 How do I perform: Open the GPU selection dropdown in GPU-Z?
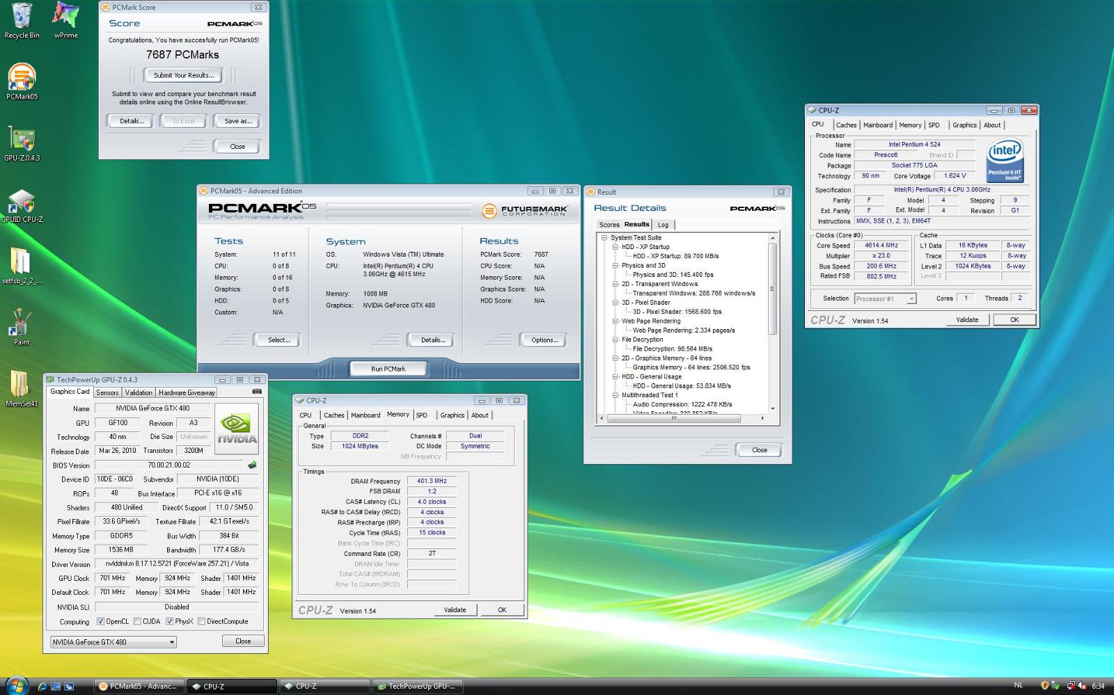click(x=113, y=642)
